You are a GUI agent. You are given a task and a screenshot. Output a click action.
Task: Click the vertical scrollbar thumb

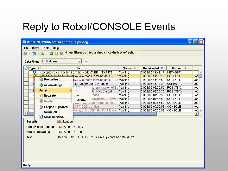point(200,76)
